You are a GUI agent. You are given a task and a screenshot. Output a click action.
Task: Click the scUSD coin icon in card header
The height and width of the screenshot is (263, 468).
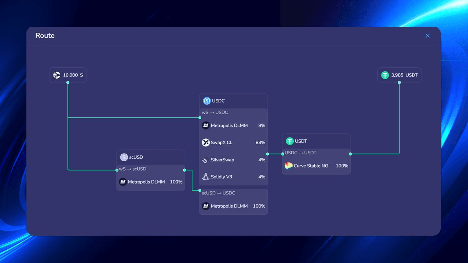pos(124,157)
